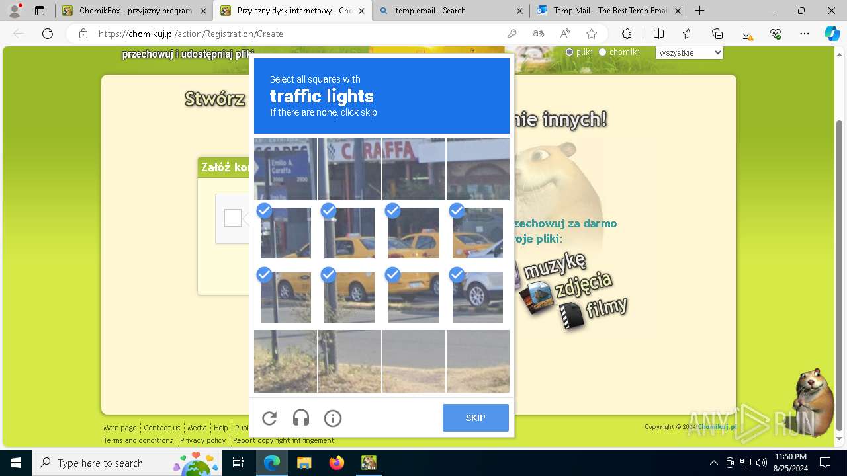
Task: Close the ChomikBox tab
Action: 203,11
